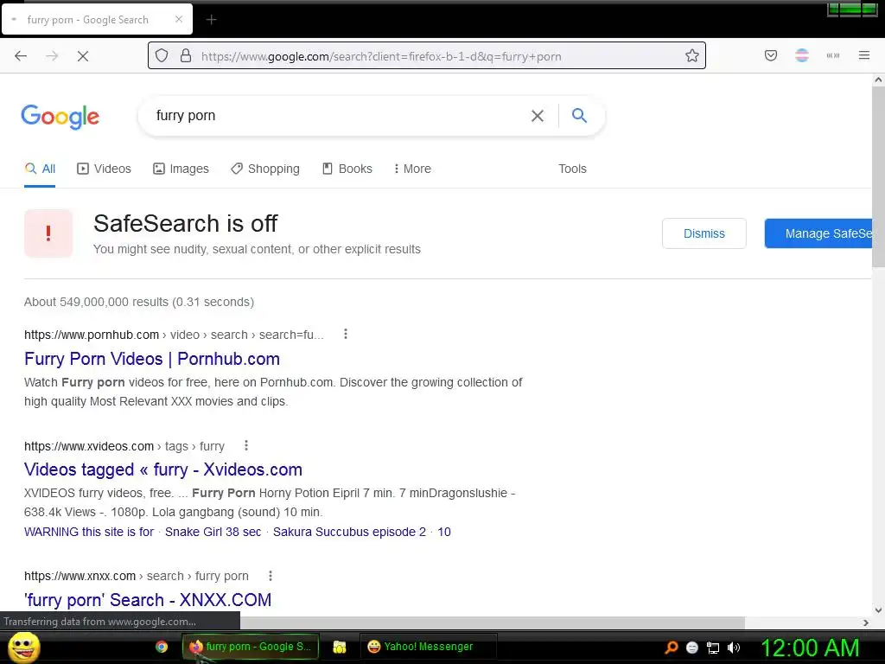The height and width of the screenshot is (664, 885).
Task: Go back with the browser back arrow
Action: click(21, 56)
